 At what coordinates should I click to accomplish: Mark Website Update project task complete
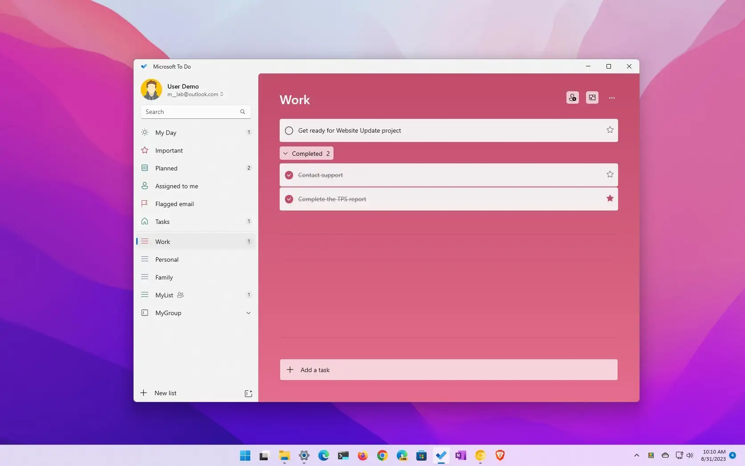[x=289, y=130]
